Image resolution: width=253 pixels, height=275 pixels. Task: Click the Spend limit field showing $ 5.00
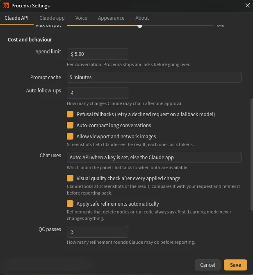pos(98,54)
